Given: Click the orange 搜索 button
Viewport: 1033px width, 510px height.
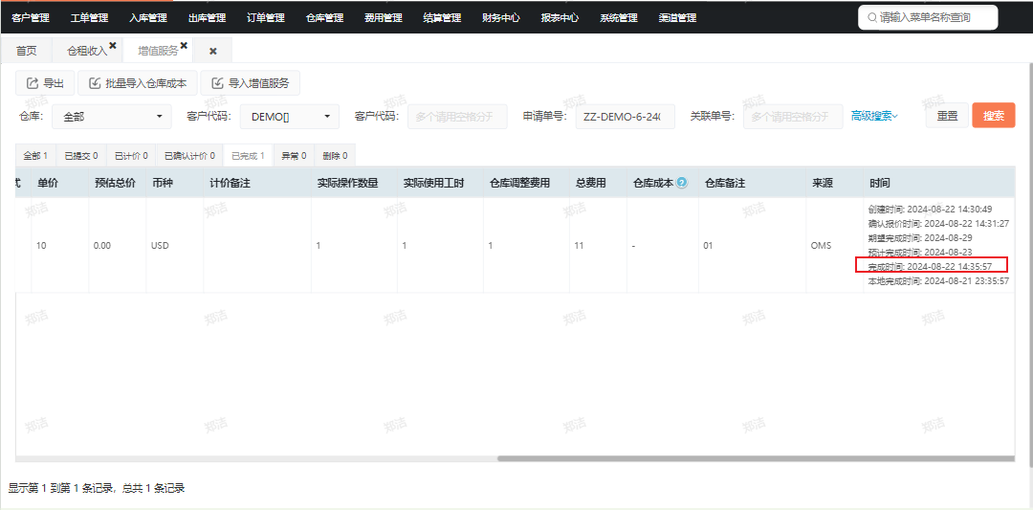Looking at the screenshot, I should (994, 116).
